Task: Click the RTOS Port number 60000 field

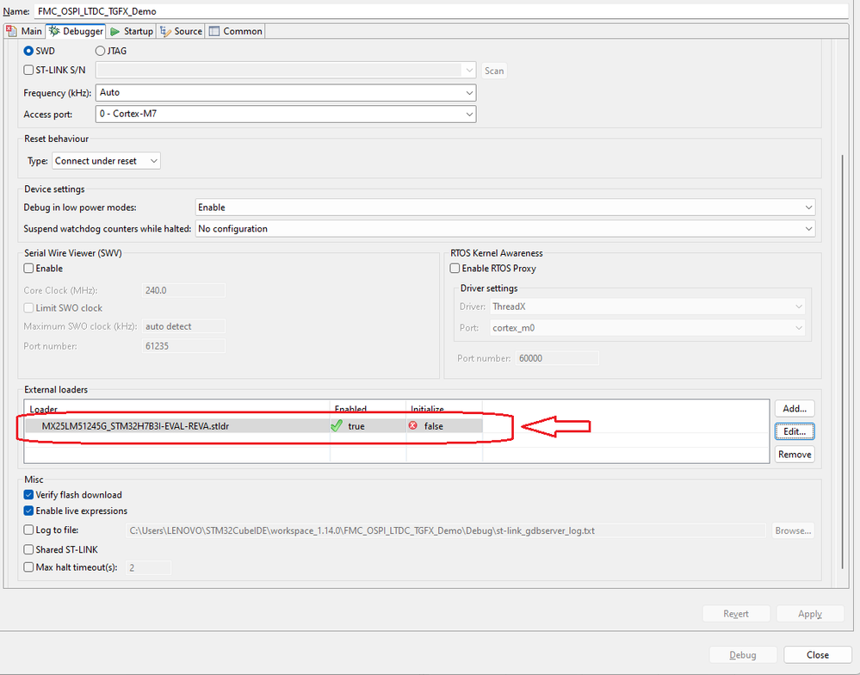Action: coord(557,359)
